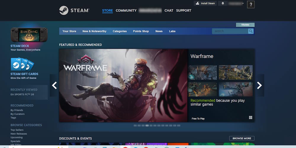Select the first carousel page dot

135,126
